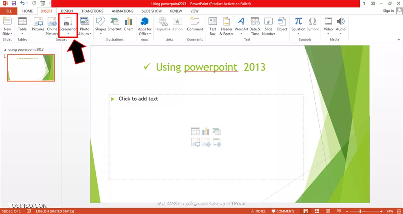Open the PowerPoint Help question mark
Image resolution: width=403 pixels, height=214 pixels.
point(364,4)
